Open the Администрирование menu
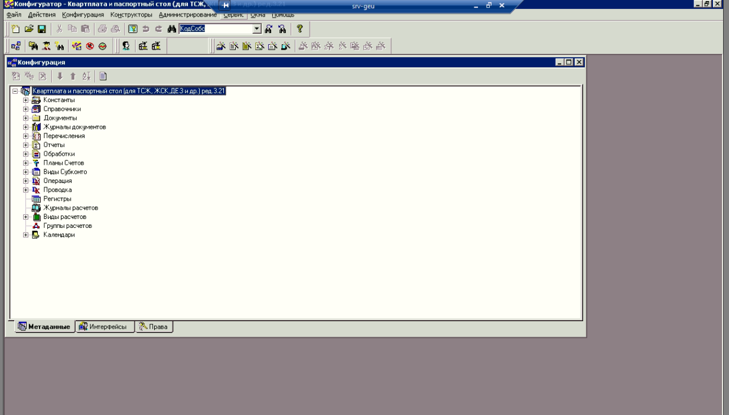Viewport: 729px width, 415px height. (x=188, y=14)
